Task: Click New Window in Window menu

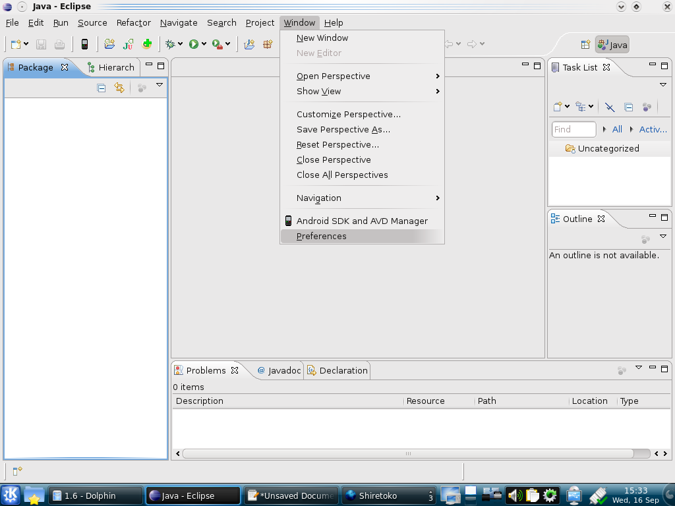Action: click(x=362, y=38)
